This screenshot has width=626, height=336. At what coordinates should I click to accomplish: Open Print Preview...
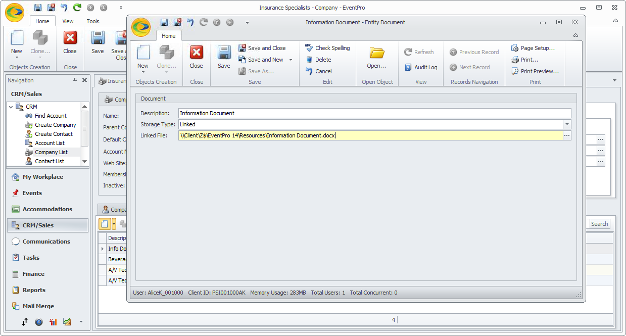[x=535, y=71]
